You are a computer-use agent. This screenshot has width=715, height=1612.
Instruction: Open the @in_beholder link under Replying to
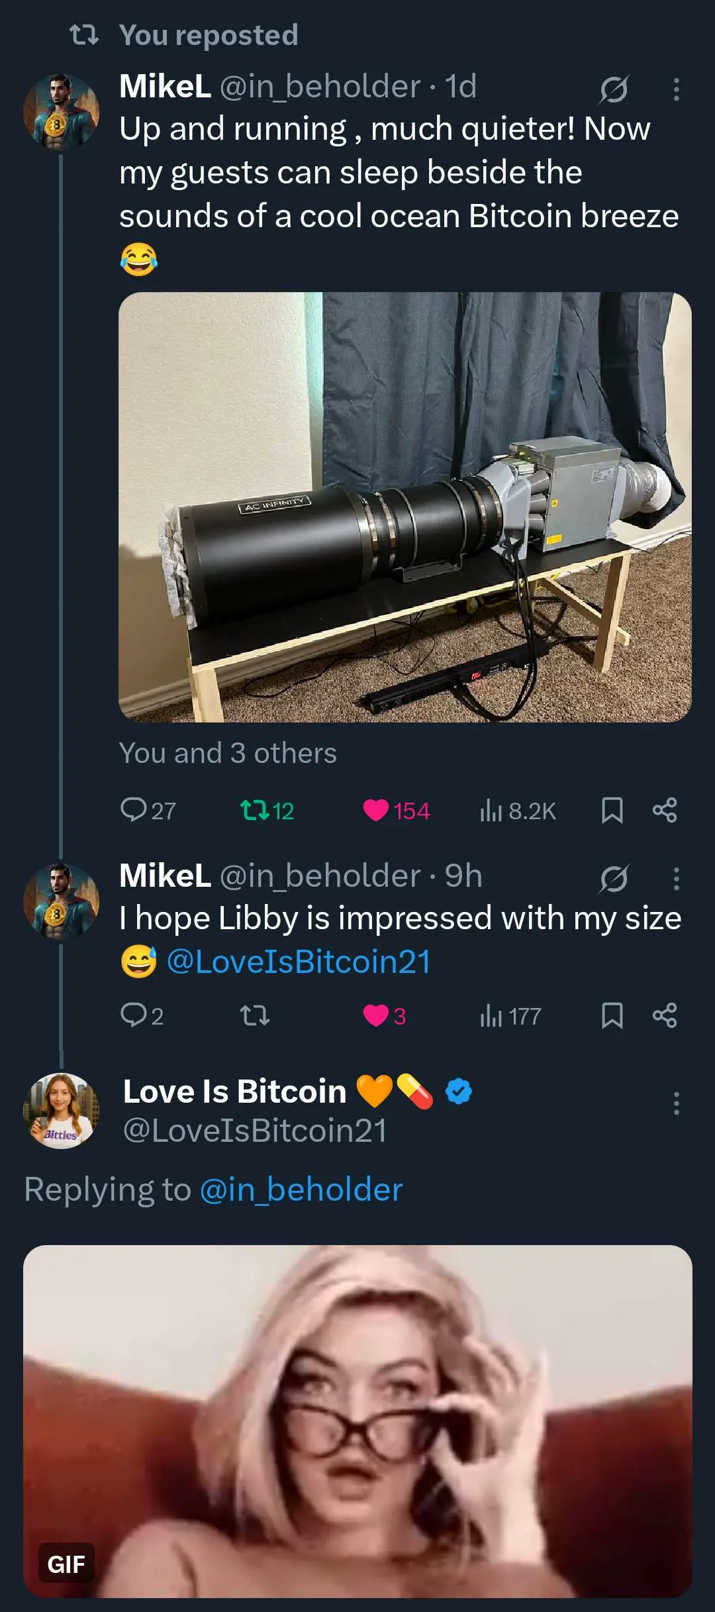(x=301, y=1189)
